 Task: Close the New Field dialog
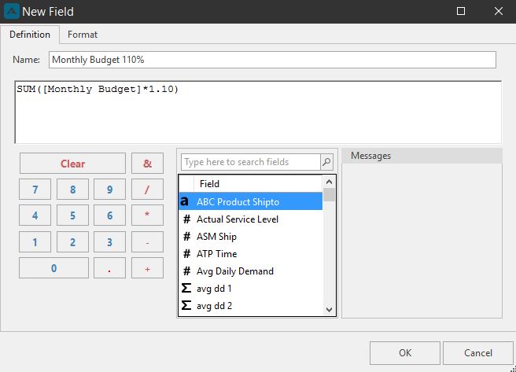[x=499, y=11]
